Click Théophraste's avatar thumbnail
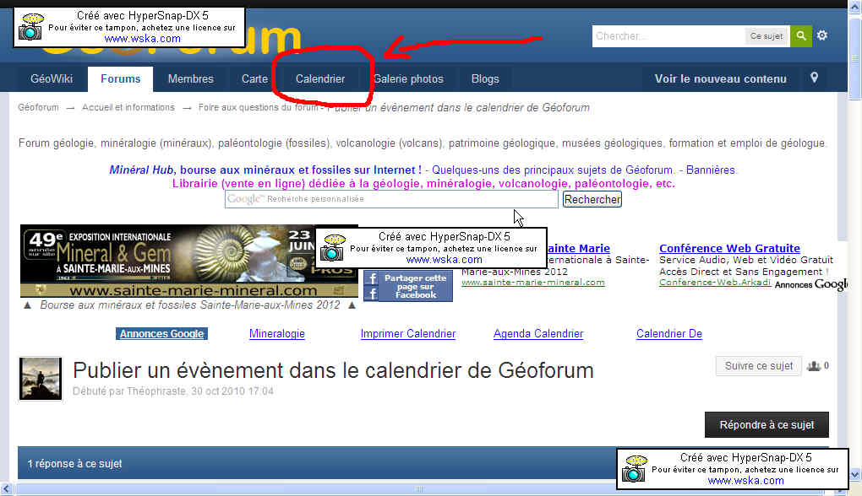 (x=40, y=378)
